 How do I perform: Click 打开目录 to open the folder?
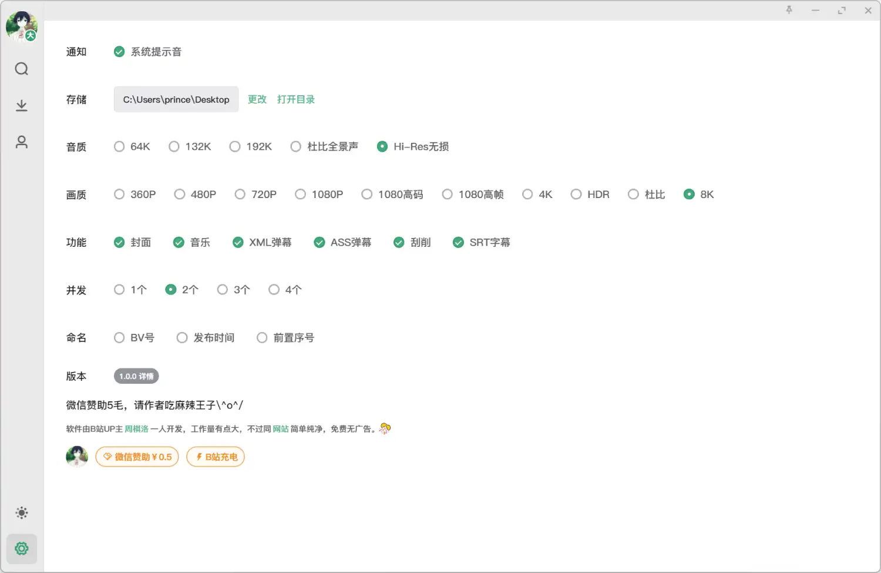(296, 99)
